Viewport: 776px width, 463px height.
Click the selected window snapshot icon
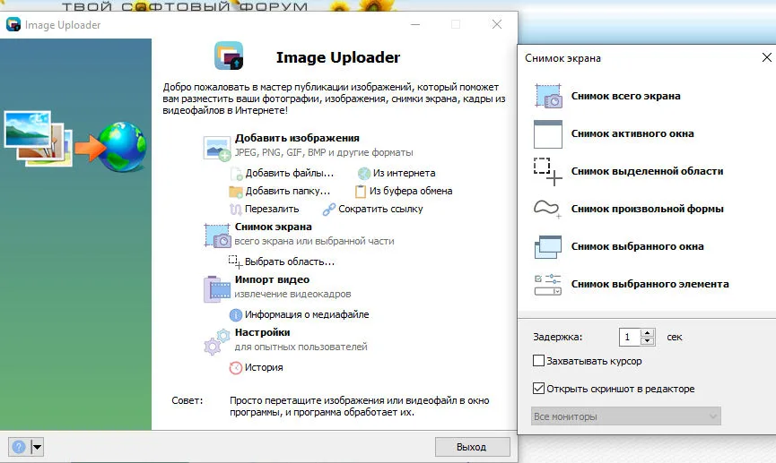548,246
